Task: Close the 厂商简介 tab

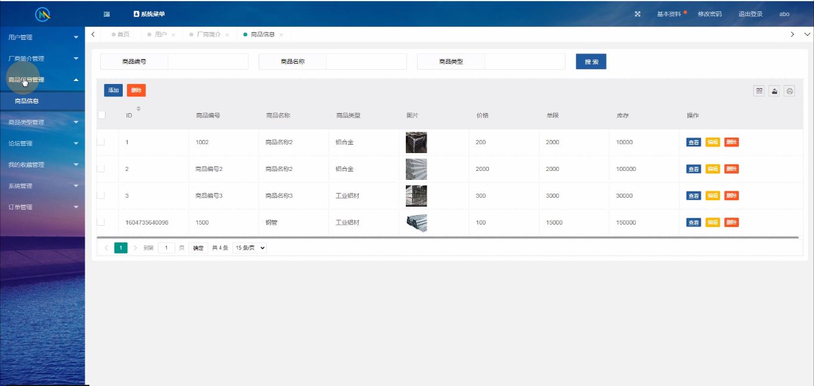Action: pyautogui.click(x=227, y=35)
